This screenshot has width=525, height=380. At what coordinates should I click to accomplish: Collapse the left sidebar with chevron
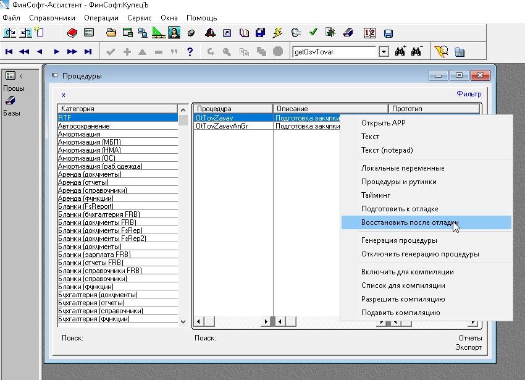(21, 76)
